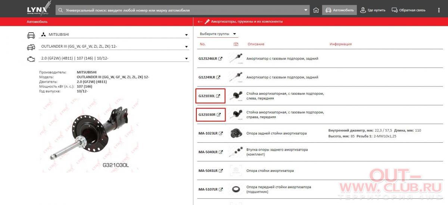Open the Обратная связь menu item
Screen dimensions: 448x205
(x=408, y=10)
